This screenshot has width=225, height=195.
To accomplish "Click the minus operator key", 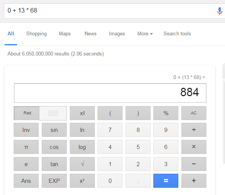I will 194,164.
